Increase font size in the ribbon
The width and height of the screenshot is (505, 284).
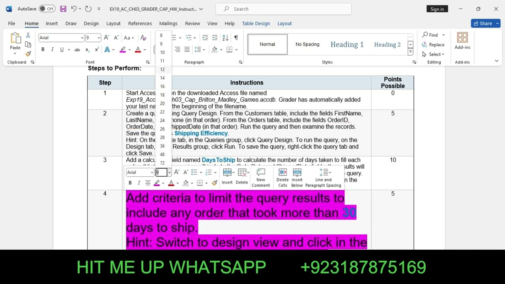pos(106,38)
